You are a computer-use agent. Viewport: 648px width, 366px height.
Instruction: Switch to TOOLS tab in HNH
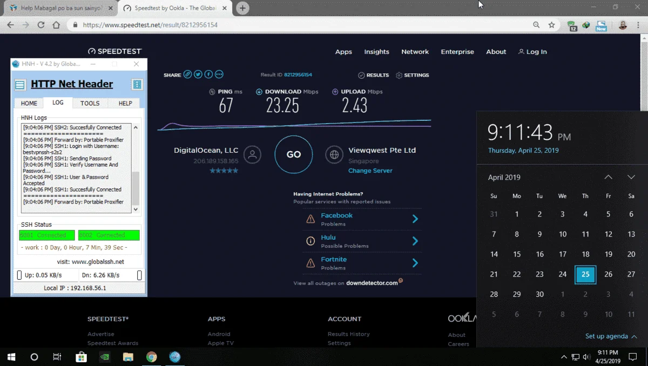[90, 103]
